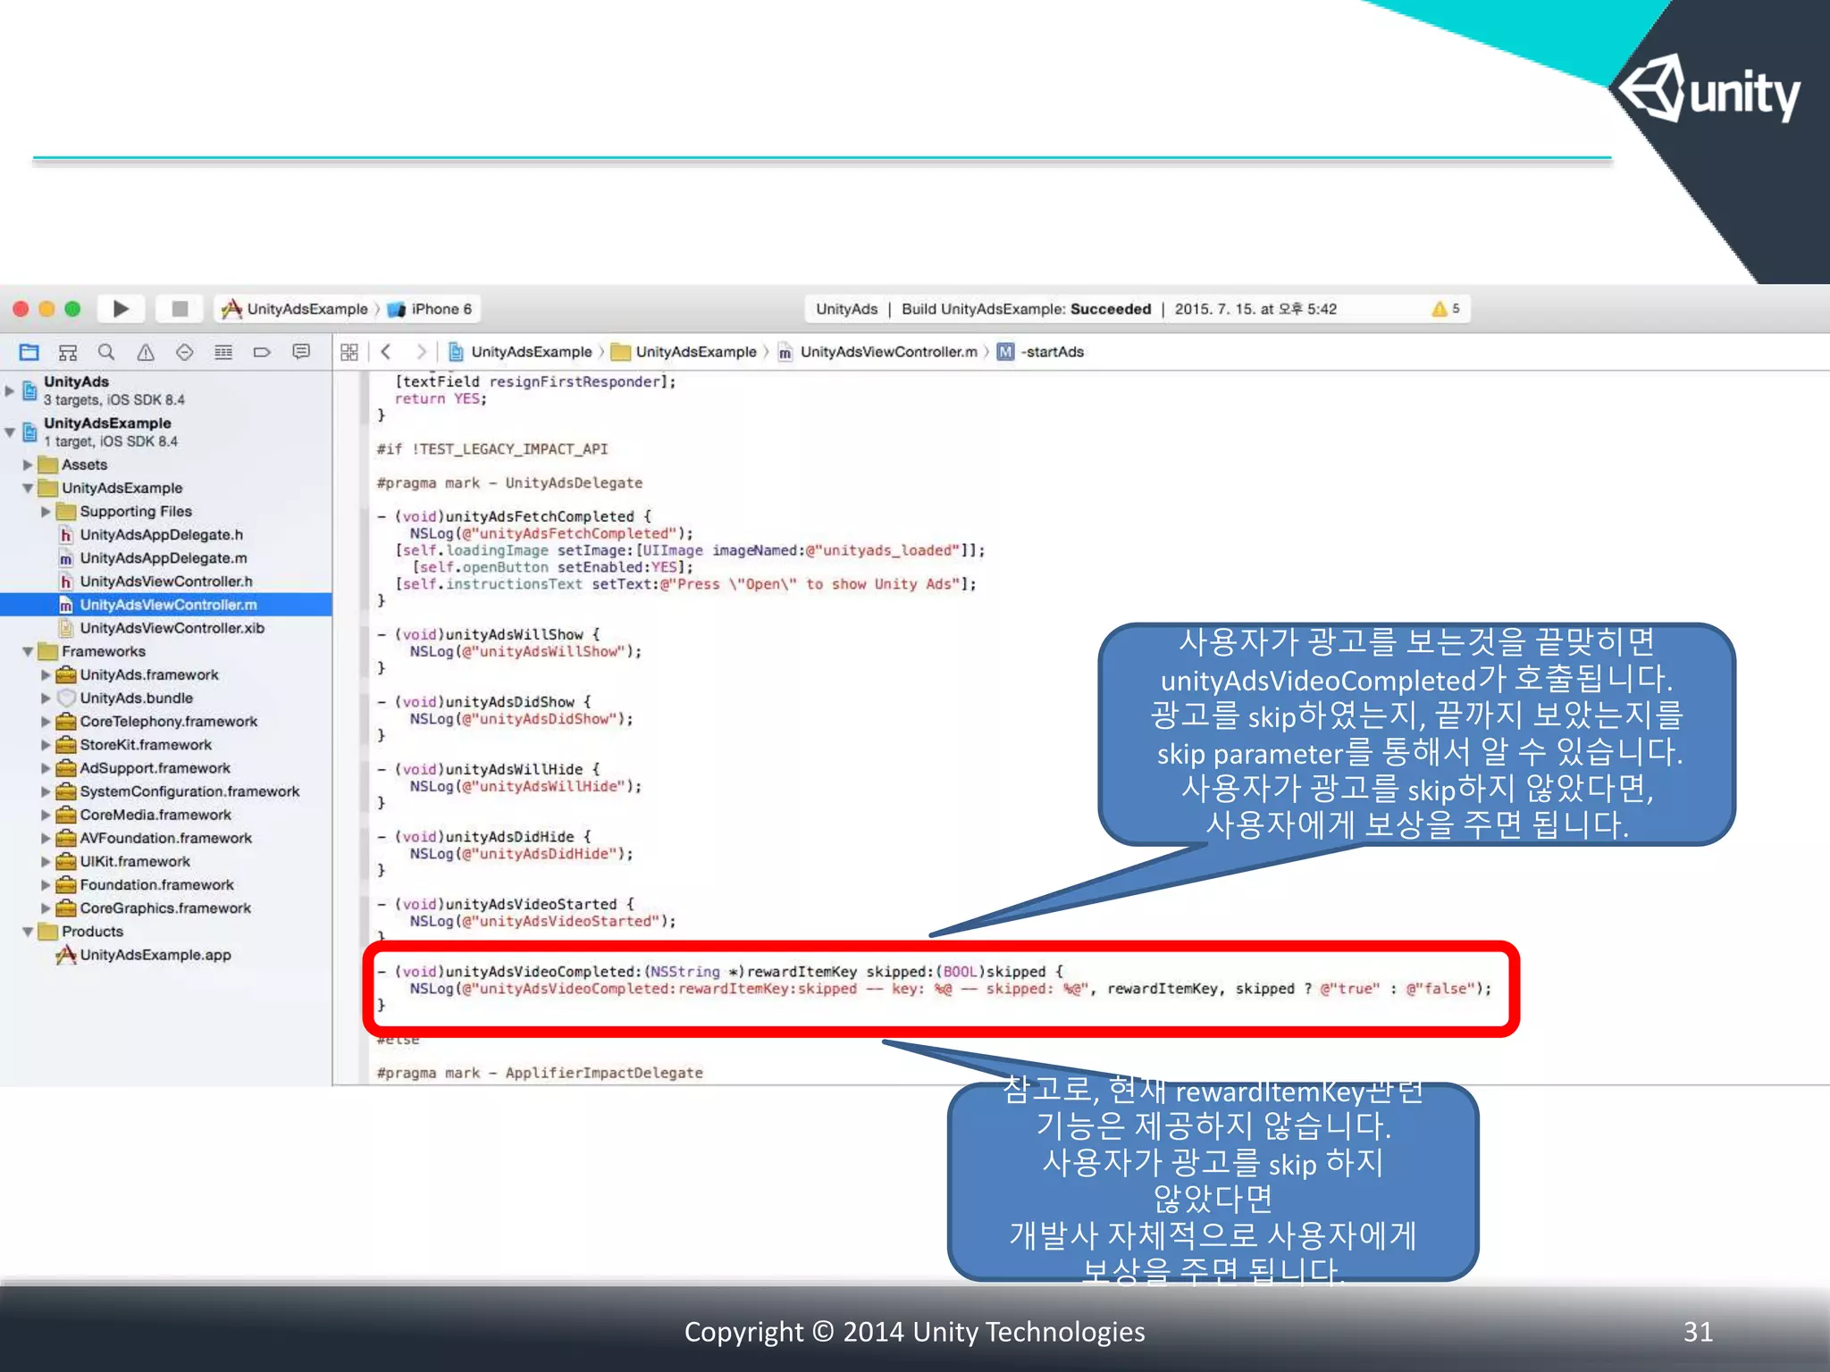Select CoreTelephony.framework
Image resolution: width=1830 pixels, height=1372 pixels.
tap(168, 722)
